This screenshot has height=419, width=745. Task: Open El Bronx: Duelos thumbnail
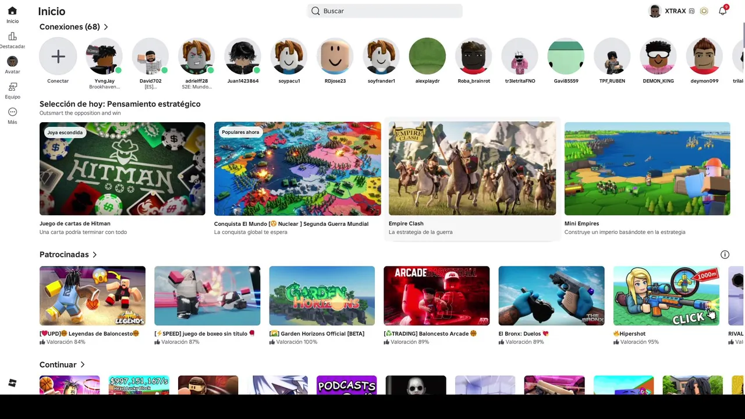pos(551,296)
